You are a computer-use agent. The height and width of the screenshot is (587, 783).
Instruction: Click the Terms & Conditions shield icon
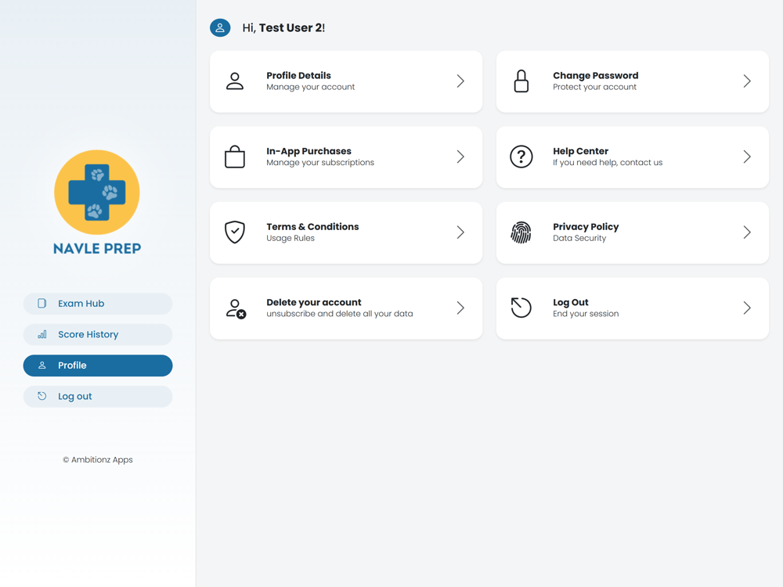[x=235, y=232]
